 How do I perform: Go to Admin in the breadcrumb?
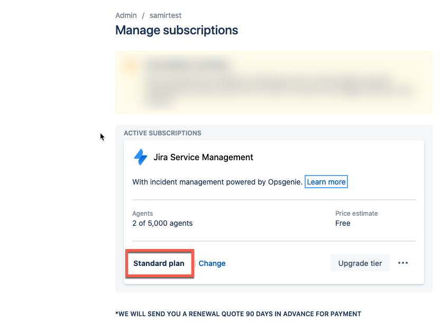(x=126, y=15)
